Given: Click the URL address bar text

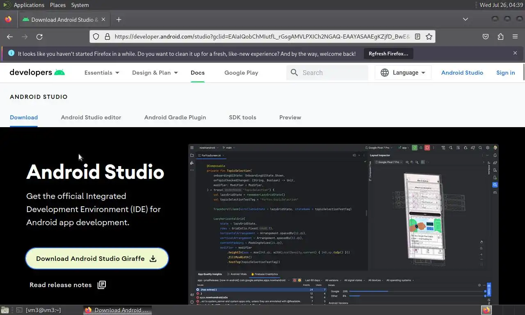Looking at the screenshot, I should click(x=262, y=37).
